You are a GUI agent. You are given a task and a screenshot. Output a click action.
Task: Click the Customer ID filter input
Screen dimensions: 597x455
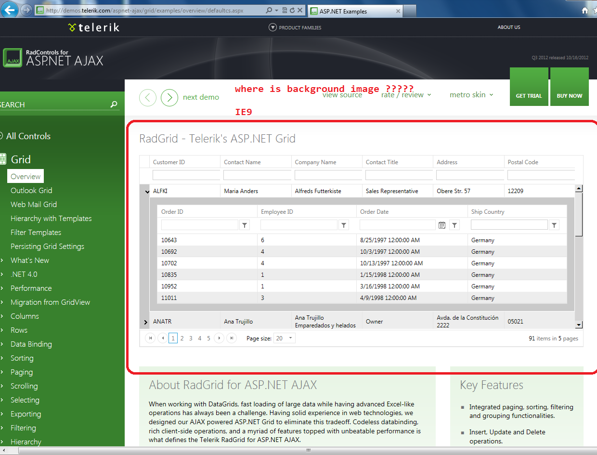tap(186, 175)
